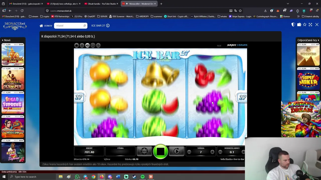Screen dimensions: 321x180
Task: Open the ChatGPT bookmark
Action: tap(90, 16)
